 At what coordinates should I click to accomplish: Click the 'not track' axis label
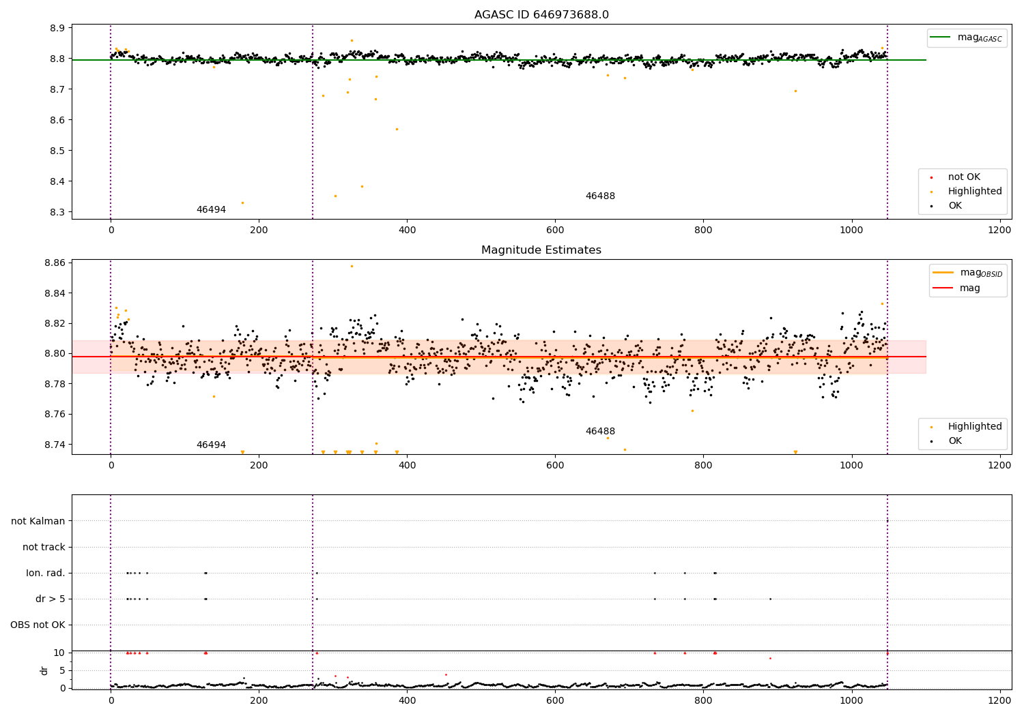point(44,547)
